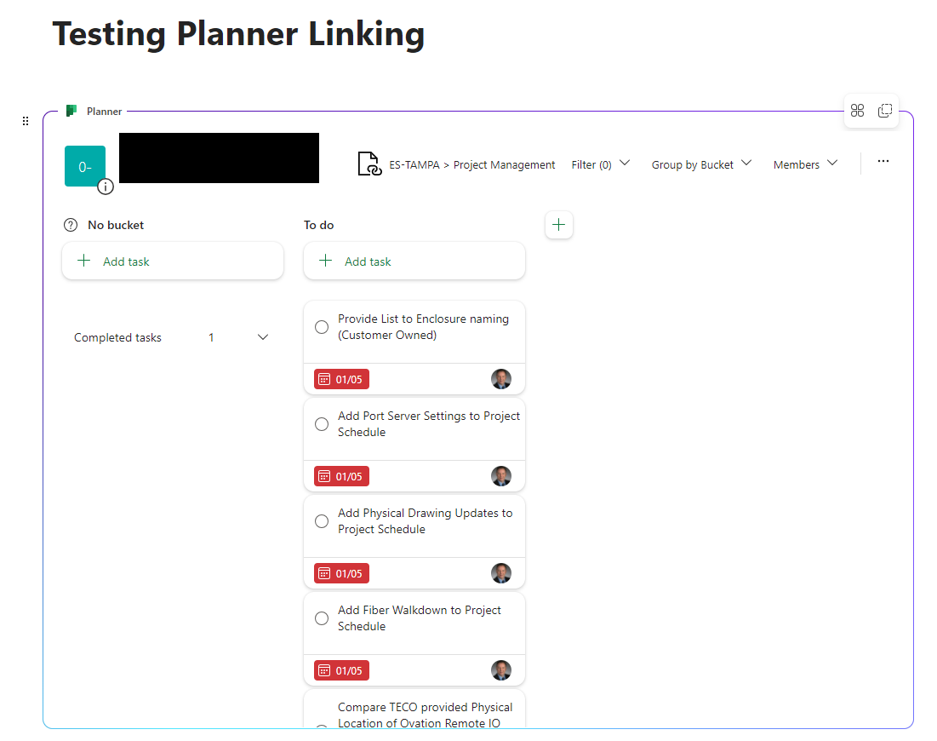Open the Filter (0) dropdown
Screen dimensions: 937x741
pyautogui.click(x=601, y=164)
